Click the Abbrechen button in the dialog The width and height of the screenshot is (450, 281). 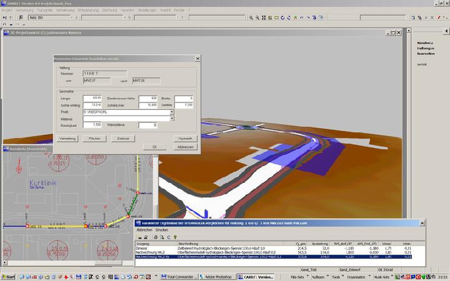[x=186, y=146]
